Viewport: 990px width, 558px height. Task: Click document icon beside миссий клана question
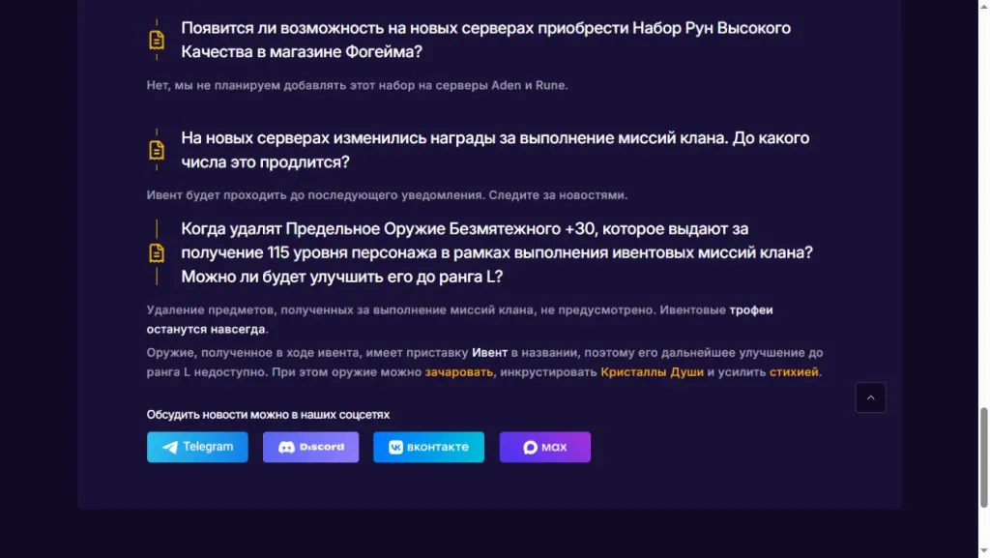click(157, 150)
